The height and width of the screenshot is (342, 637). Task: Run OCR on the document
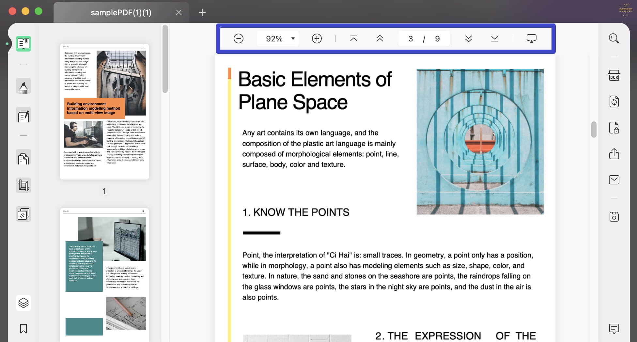614,75
